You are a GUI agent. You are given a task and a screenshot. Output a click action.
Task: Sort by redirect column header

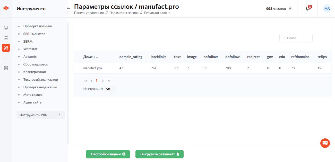pyautogui.click(x=253, y=57)
